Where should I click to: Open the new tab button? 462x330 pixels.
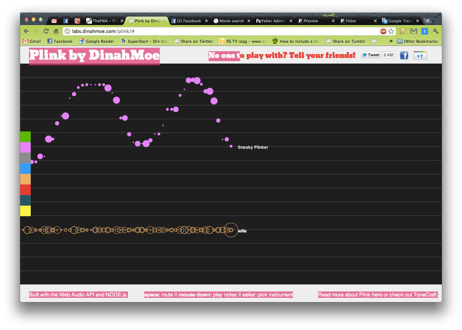[428, 21]
